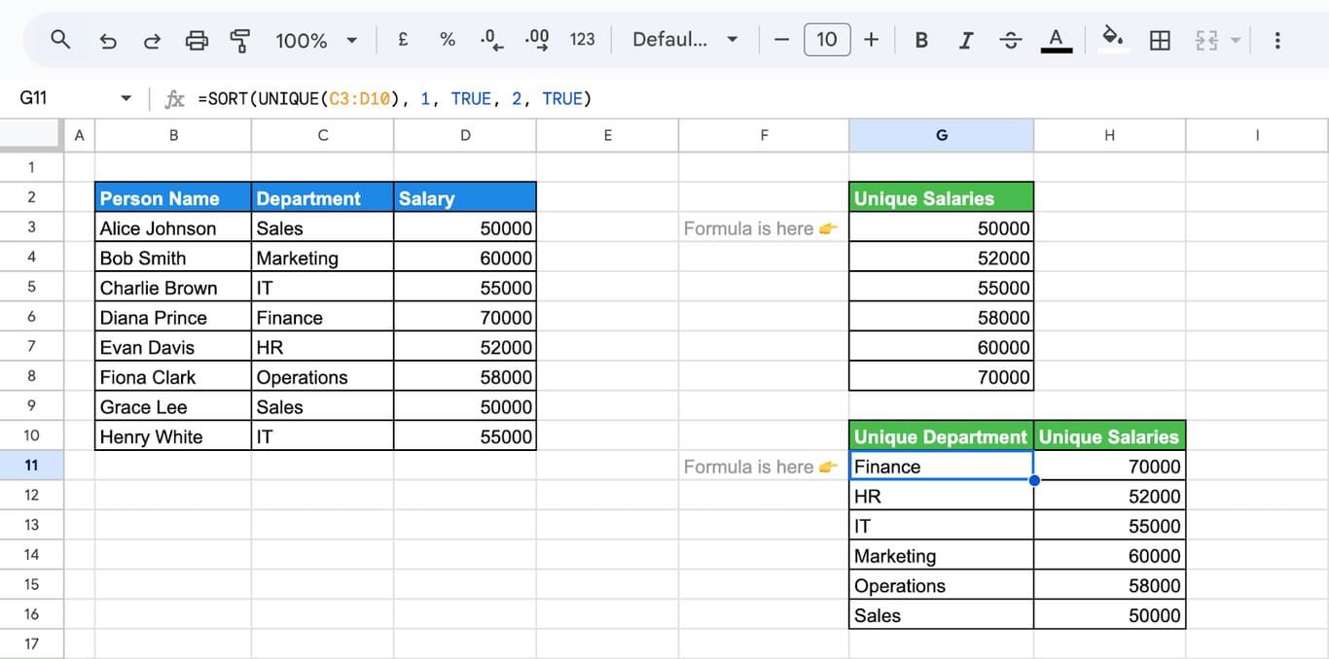Click the search menus magnifier icon
This screenshot has height=659, width=1329.
point(60,40)
